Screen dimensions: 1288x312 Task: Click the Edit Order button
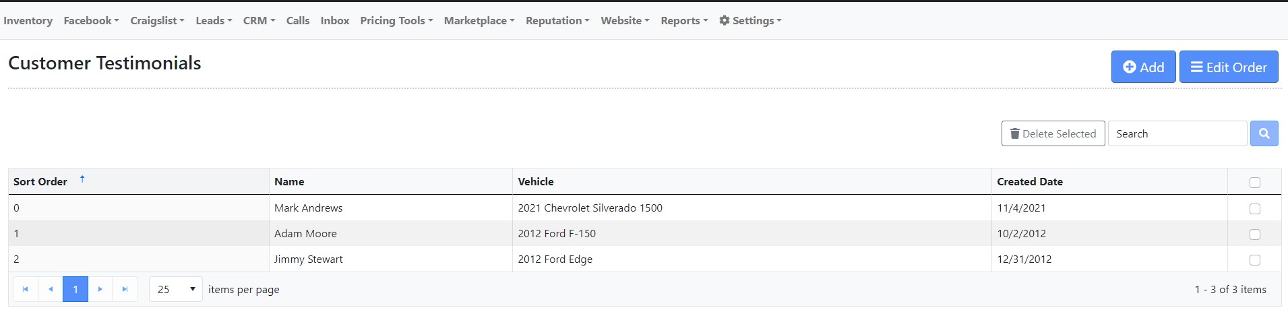point(1228,67)
